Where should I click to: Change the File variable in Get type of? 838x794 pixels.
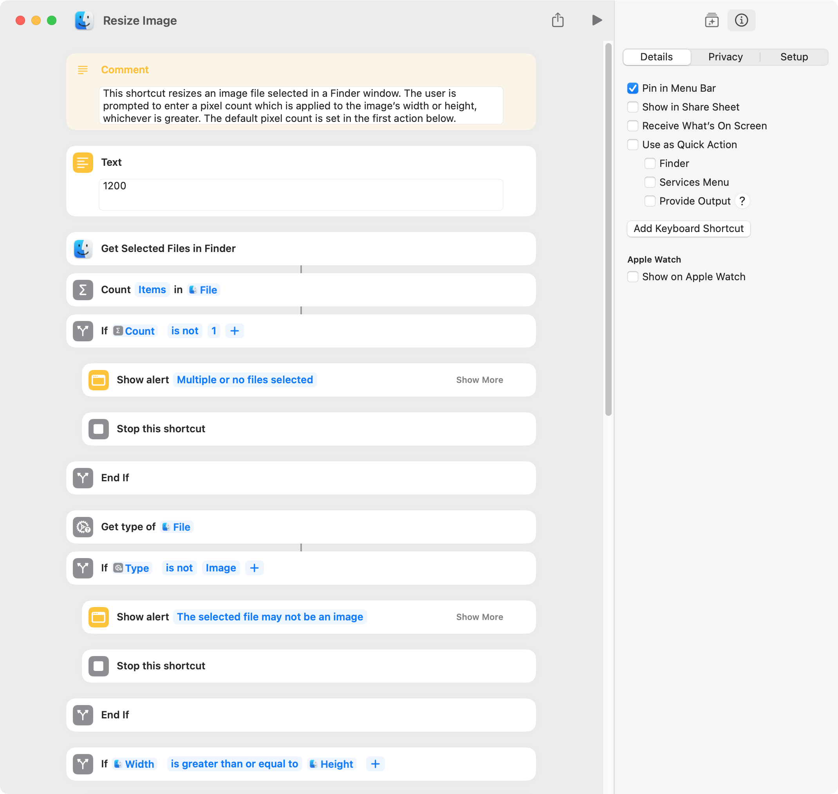click(177, 527)
